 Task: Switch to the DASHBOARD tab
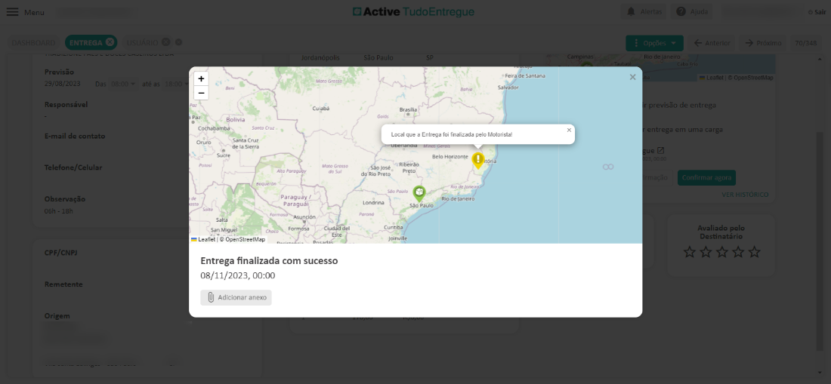point(33,43)
